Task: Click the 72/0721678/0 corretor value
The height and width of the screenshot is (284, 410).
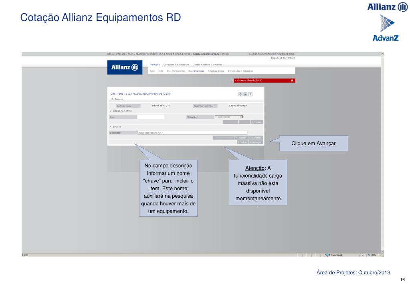Action: [x=238, y=105]
